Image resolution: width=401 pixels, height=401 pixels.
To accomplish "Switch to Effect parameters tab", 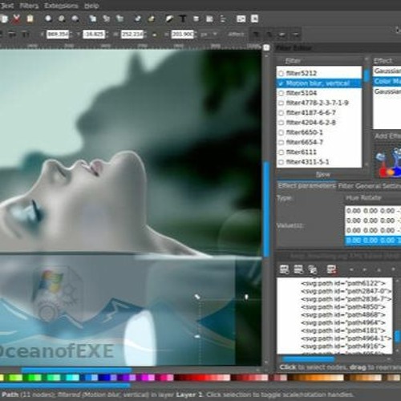I will pyautogui.click(x=306, y=186).
